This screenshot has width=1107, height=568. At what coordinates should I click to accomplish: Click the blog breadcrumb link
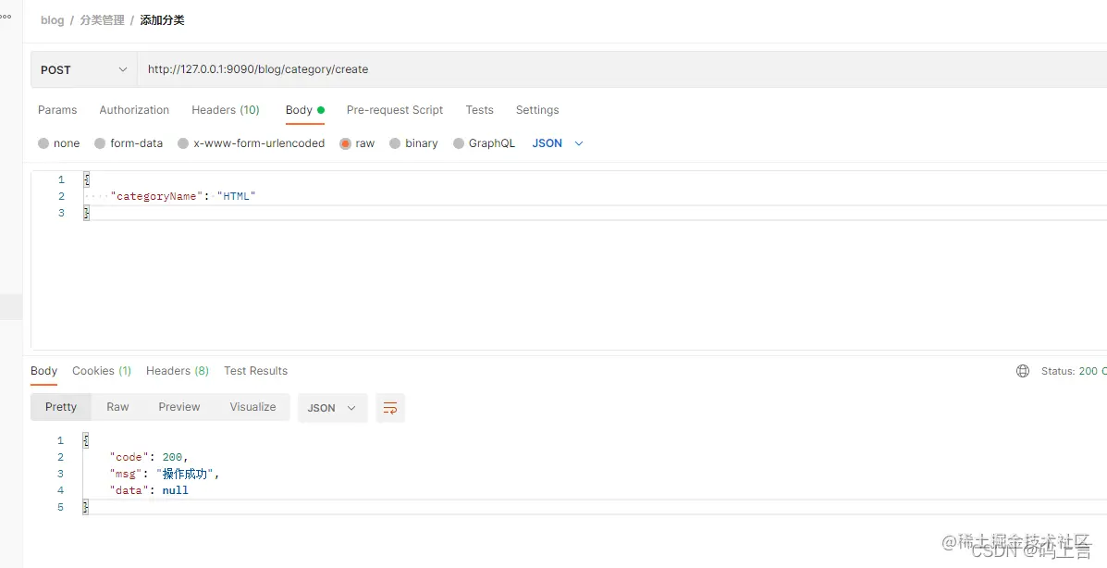pos(52,20)
